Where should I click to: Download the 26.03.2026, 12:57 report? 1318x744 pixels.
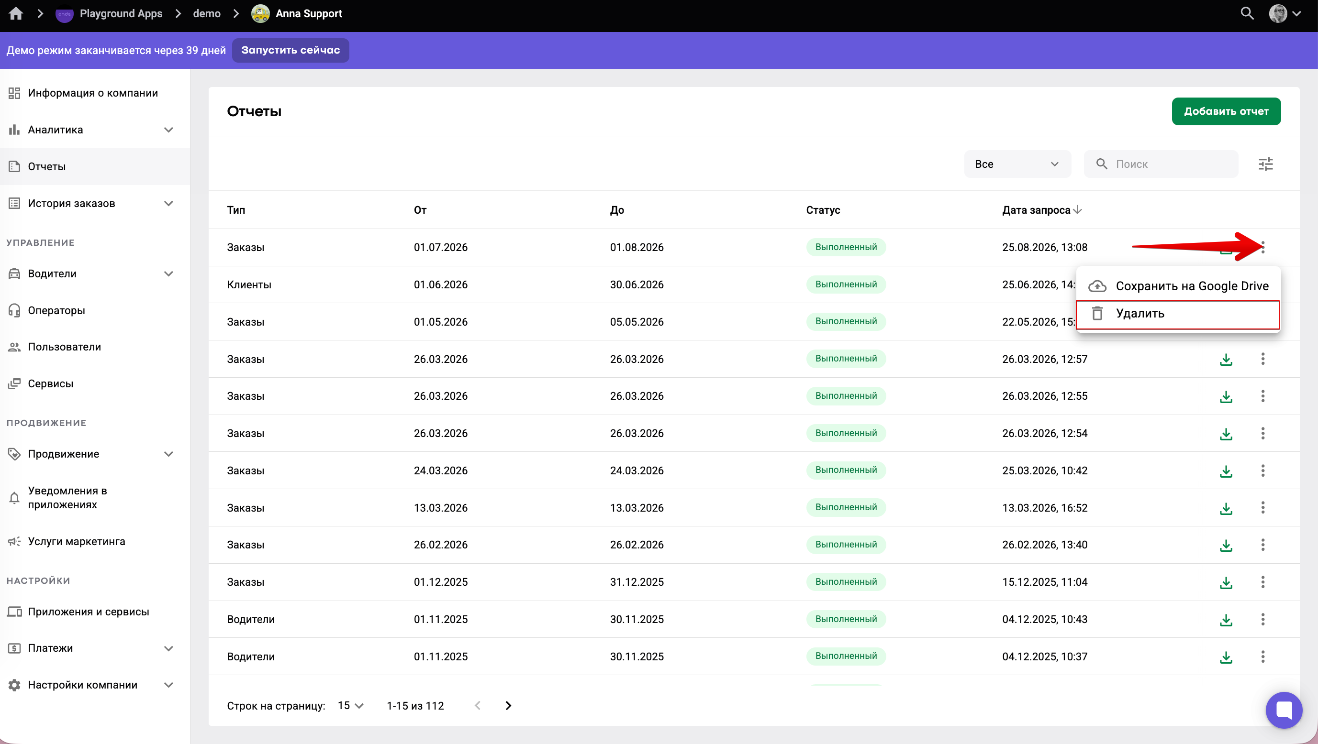click(x=1226, y=360)
